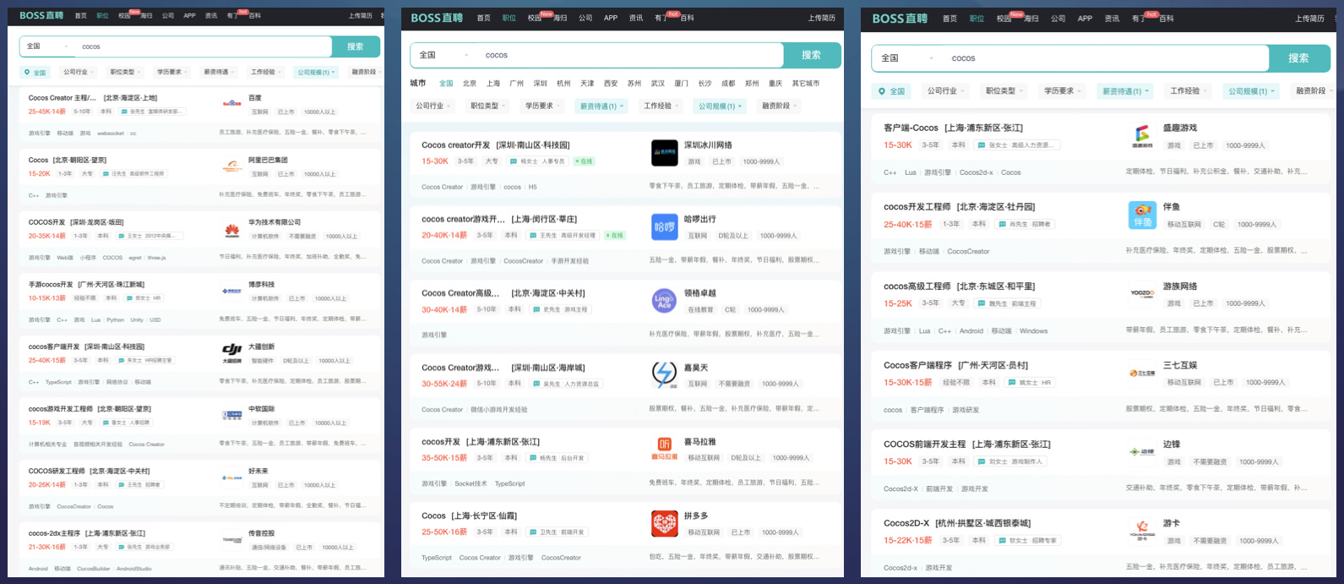The width and height of the screenshot is (1344, 584).
Task: Open 校园 nav item in middle window
Action: coord(534,18)
